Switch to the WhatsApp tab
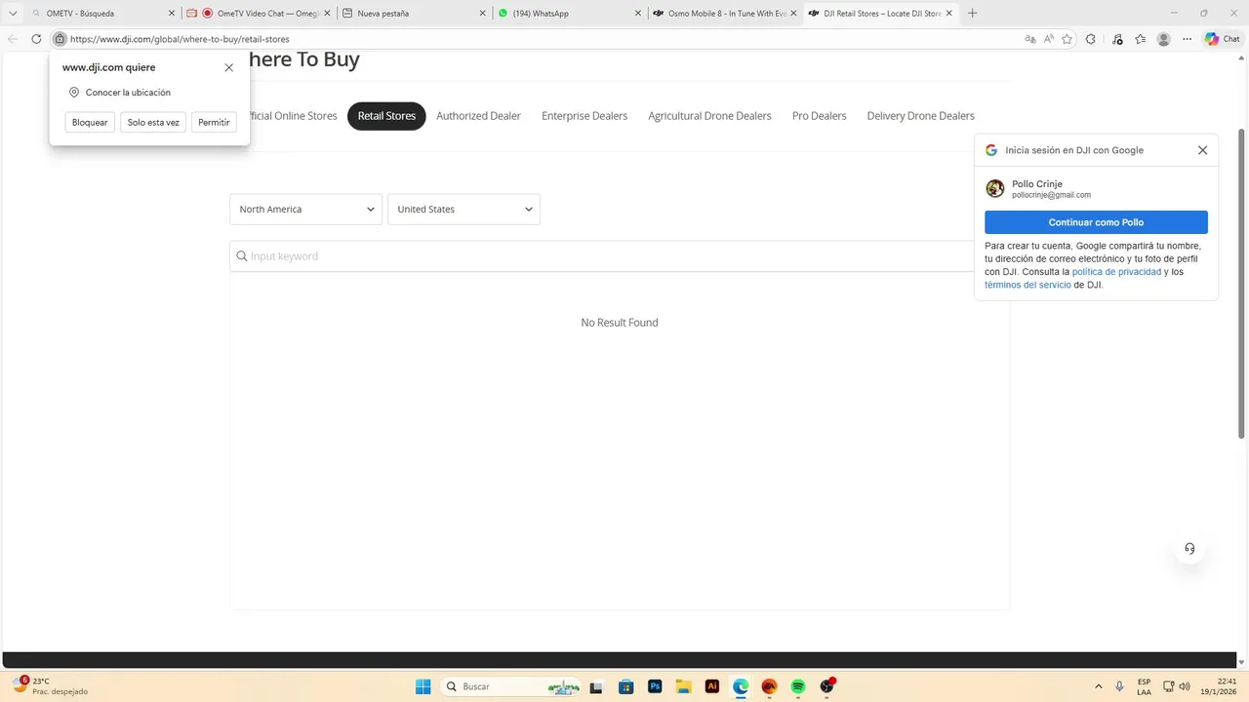 click(x=570, y=14)
